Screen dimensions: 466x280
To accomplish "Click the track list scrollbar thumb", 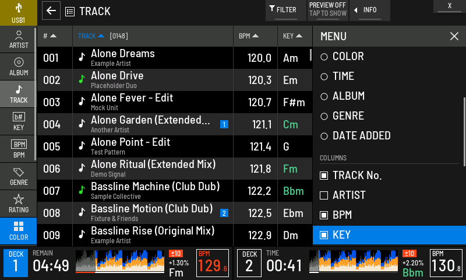I will tap(310, 55).
